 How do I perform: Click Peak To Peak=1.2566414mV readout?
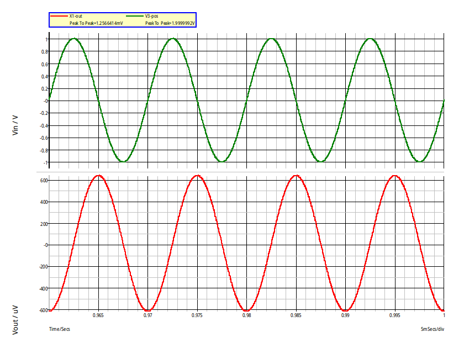tap(96, 23)
